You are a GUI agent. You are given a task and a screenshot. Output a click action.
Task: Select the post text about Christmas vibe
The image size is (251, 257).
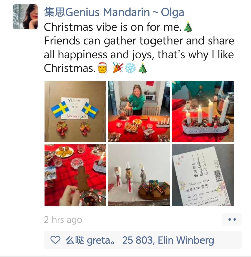click(x=139, y=47)
